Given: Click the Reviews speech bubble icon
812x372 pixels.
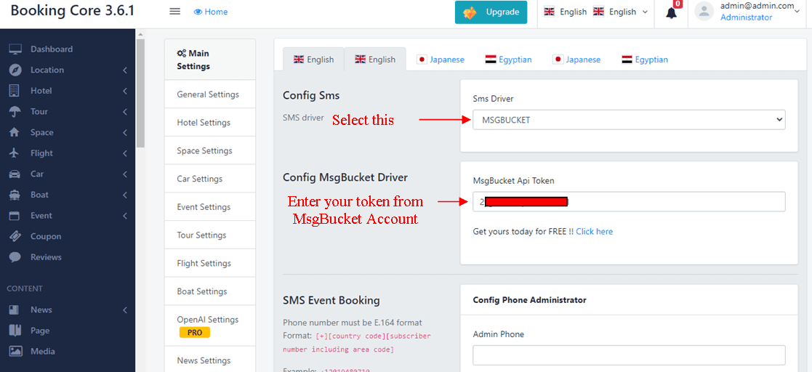Looking at the screenshot, I should [x=15, y=257].
